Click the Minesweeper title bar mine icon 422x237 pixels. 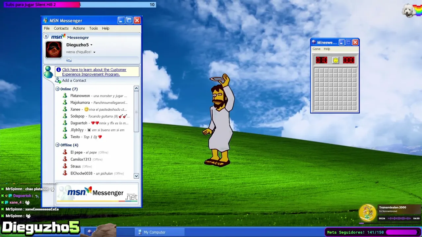pyautogui.click(x=314, y=42)
